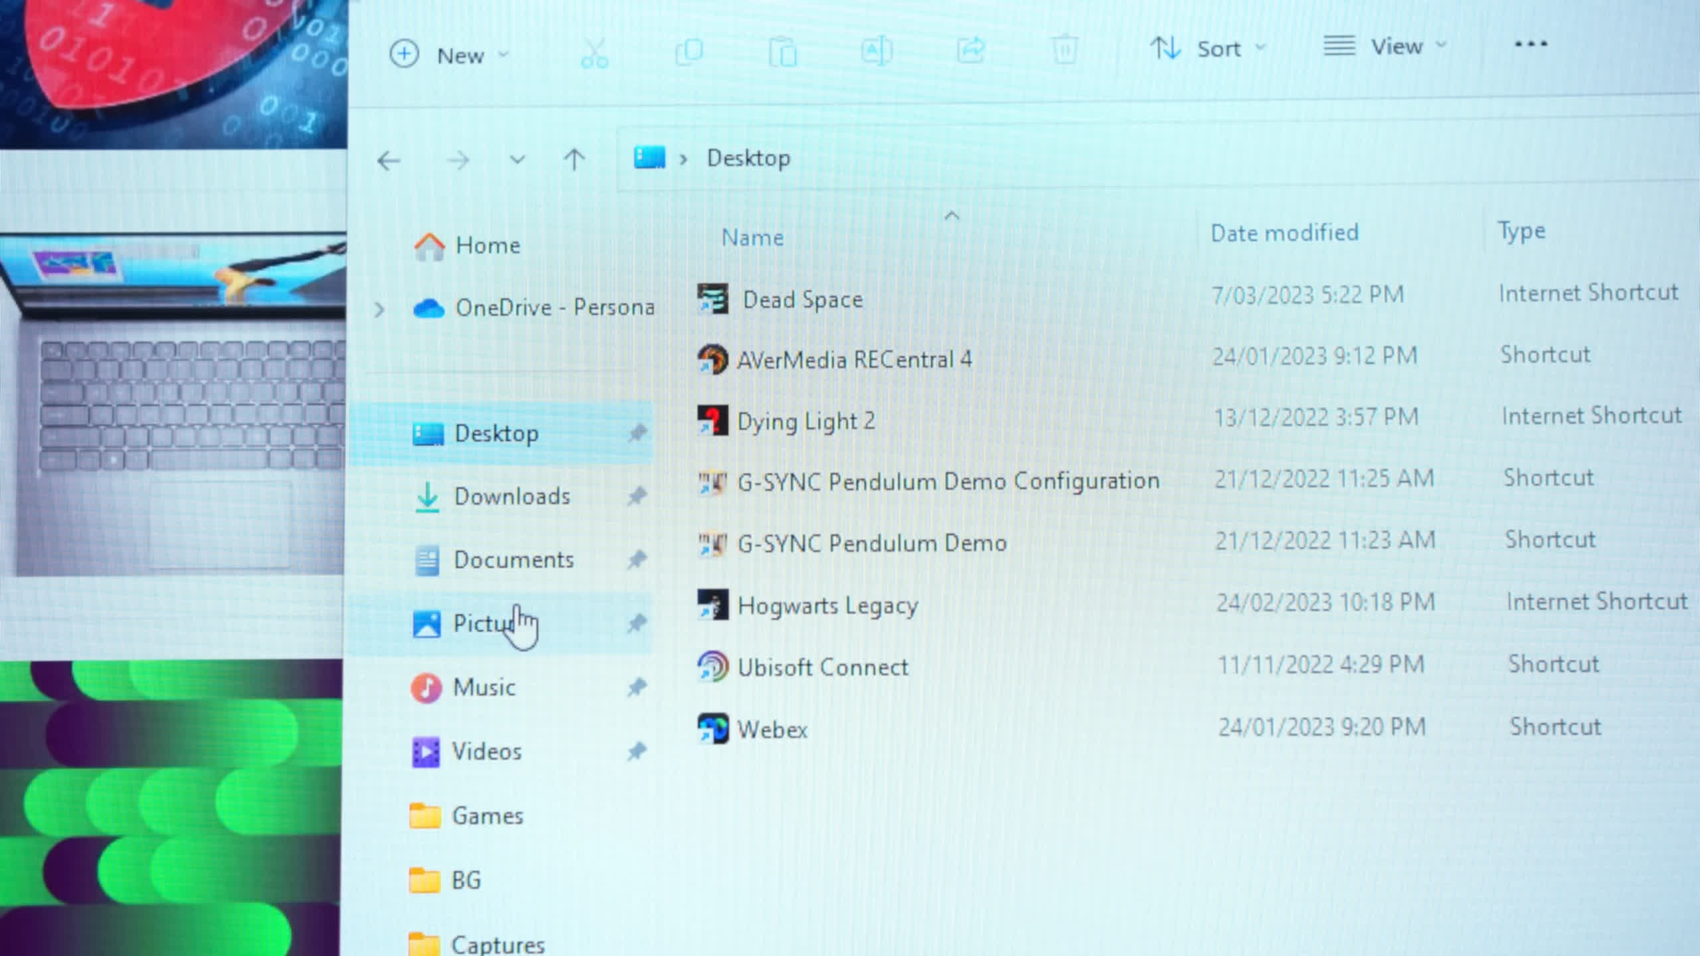Go forward with the right arrow
The height and width of the screenshot is (956, 1700).
458,160
